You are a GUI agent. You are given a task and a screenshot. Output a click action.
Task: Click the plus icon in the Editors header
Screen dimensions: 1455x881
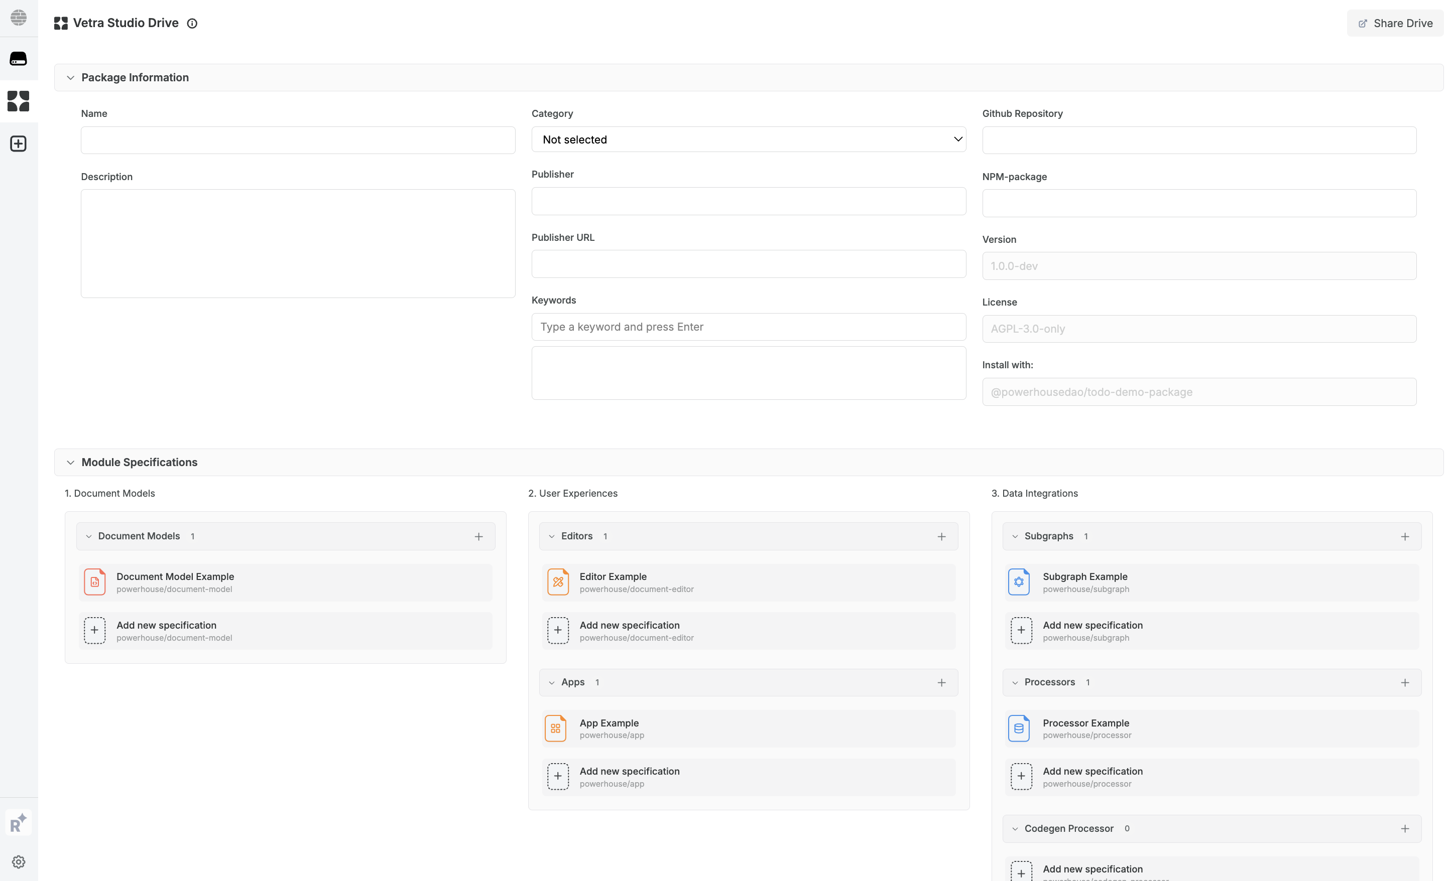[x=941, y=536]
